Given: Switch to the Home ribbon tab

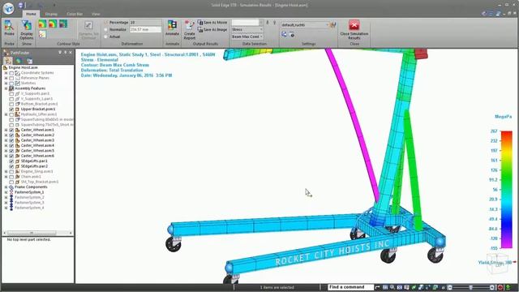Looking at the screenshot, I should point(31,14).
